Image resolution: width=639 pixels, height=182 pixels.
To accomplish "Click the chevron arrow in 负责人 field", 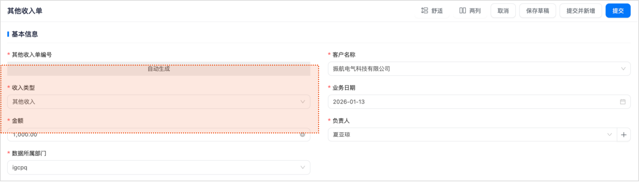I will pyautogui.click(x=609, y=135).
